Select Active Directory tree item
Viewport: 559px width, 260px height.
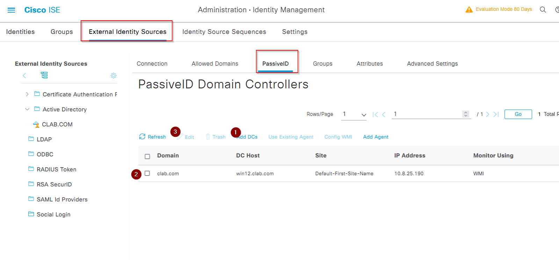(65, 109)
